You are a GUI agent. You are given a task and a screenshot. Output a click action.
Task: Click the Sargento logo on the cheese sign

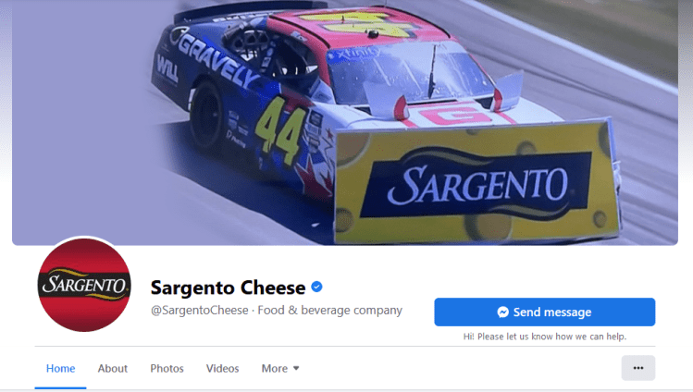pos(477,184)
